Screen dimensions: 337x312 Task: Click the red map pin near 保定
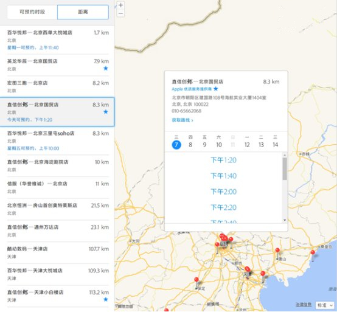196,280
